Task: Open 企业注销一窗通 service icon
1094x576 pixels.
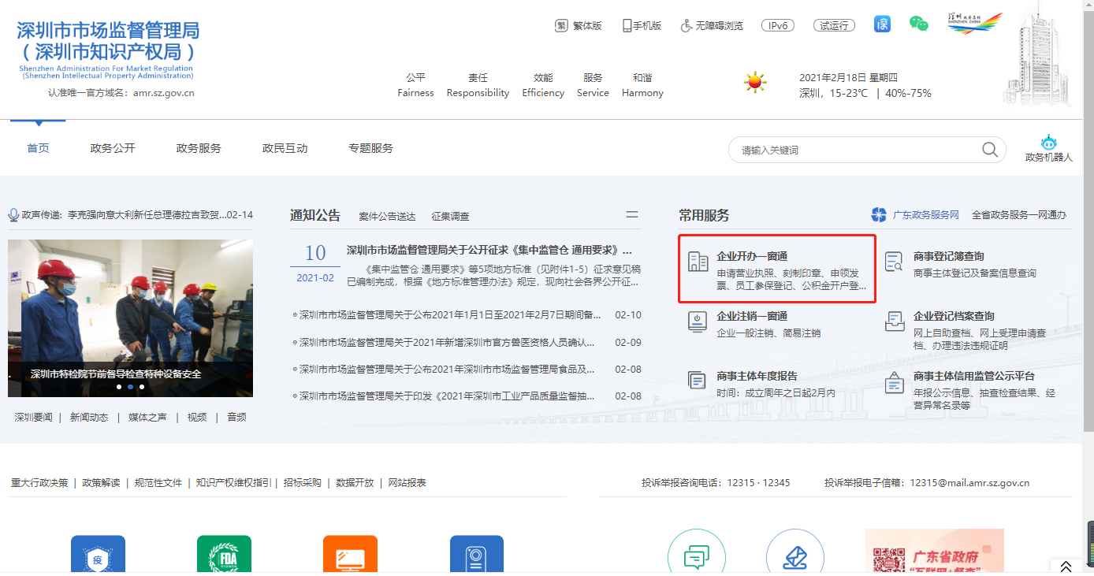Action: [x=698, y=321]
